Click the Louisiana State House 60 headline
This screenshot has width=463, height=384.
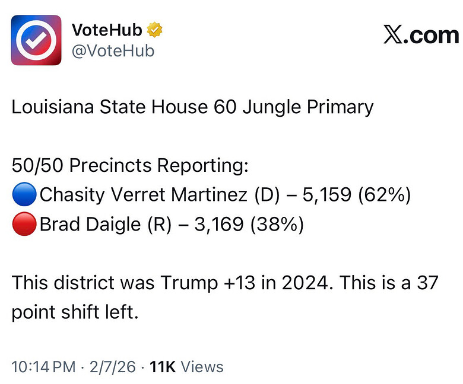(192, 107)
